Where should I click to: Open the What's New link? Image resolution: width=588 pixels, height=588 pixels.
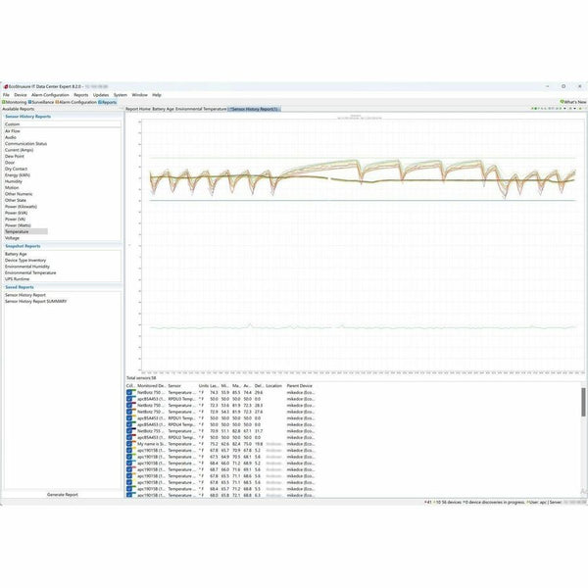573,102
